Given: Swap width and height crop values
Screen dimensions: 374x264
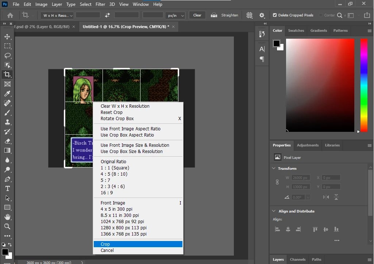Looking at the screenshot, I should pos(107,15).
